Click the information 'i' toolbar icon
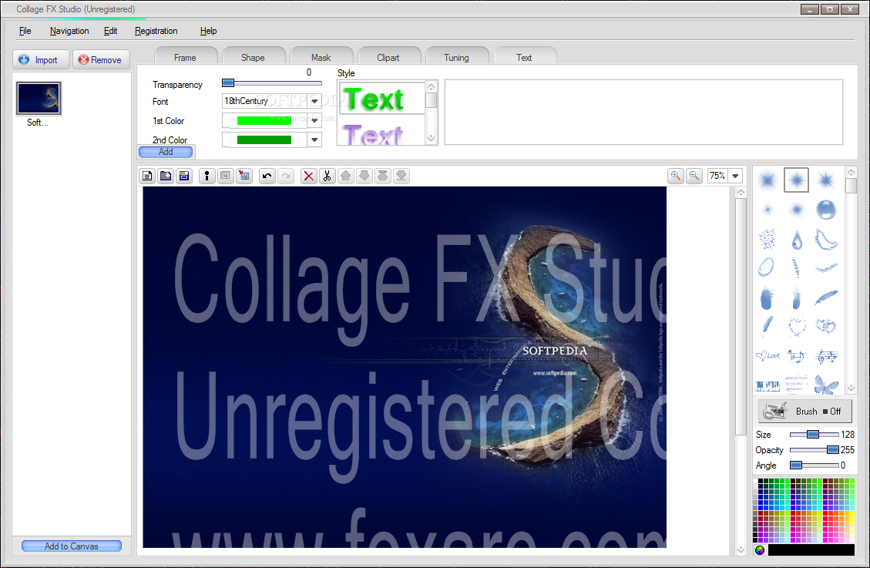The height and width of the screenshot is (568, 870). (207, 176)
